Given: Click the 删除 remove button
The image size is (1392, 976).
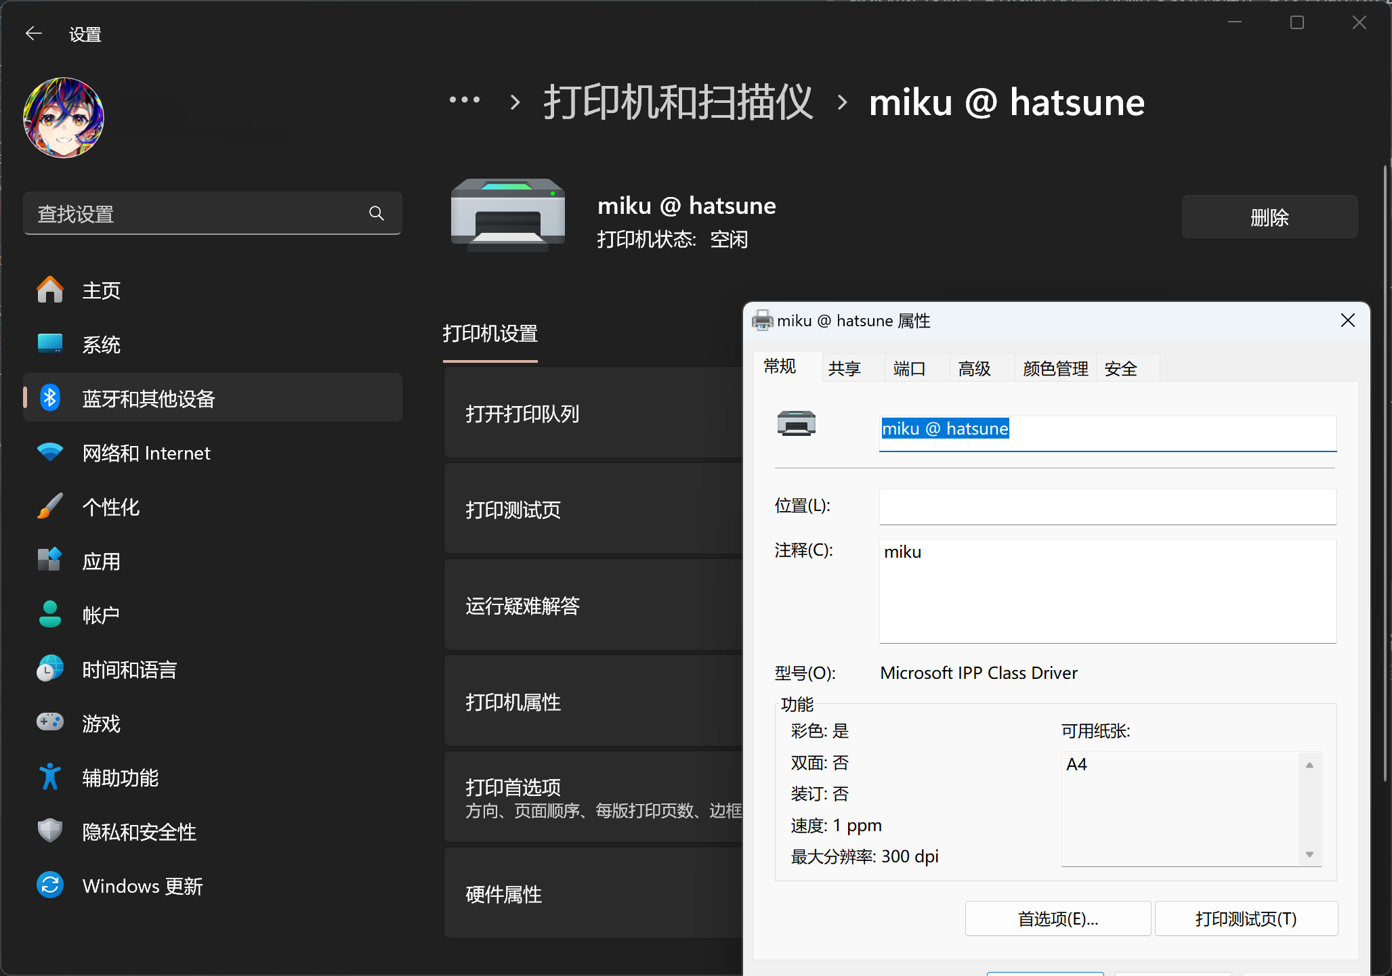Looking at the screenshot, I should pyautogui.click(x=1269, y=217).
